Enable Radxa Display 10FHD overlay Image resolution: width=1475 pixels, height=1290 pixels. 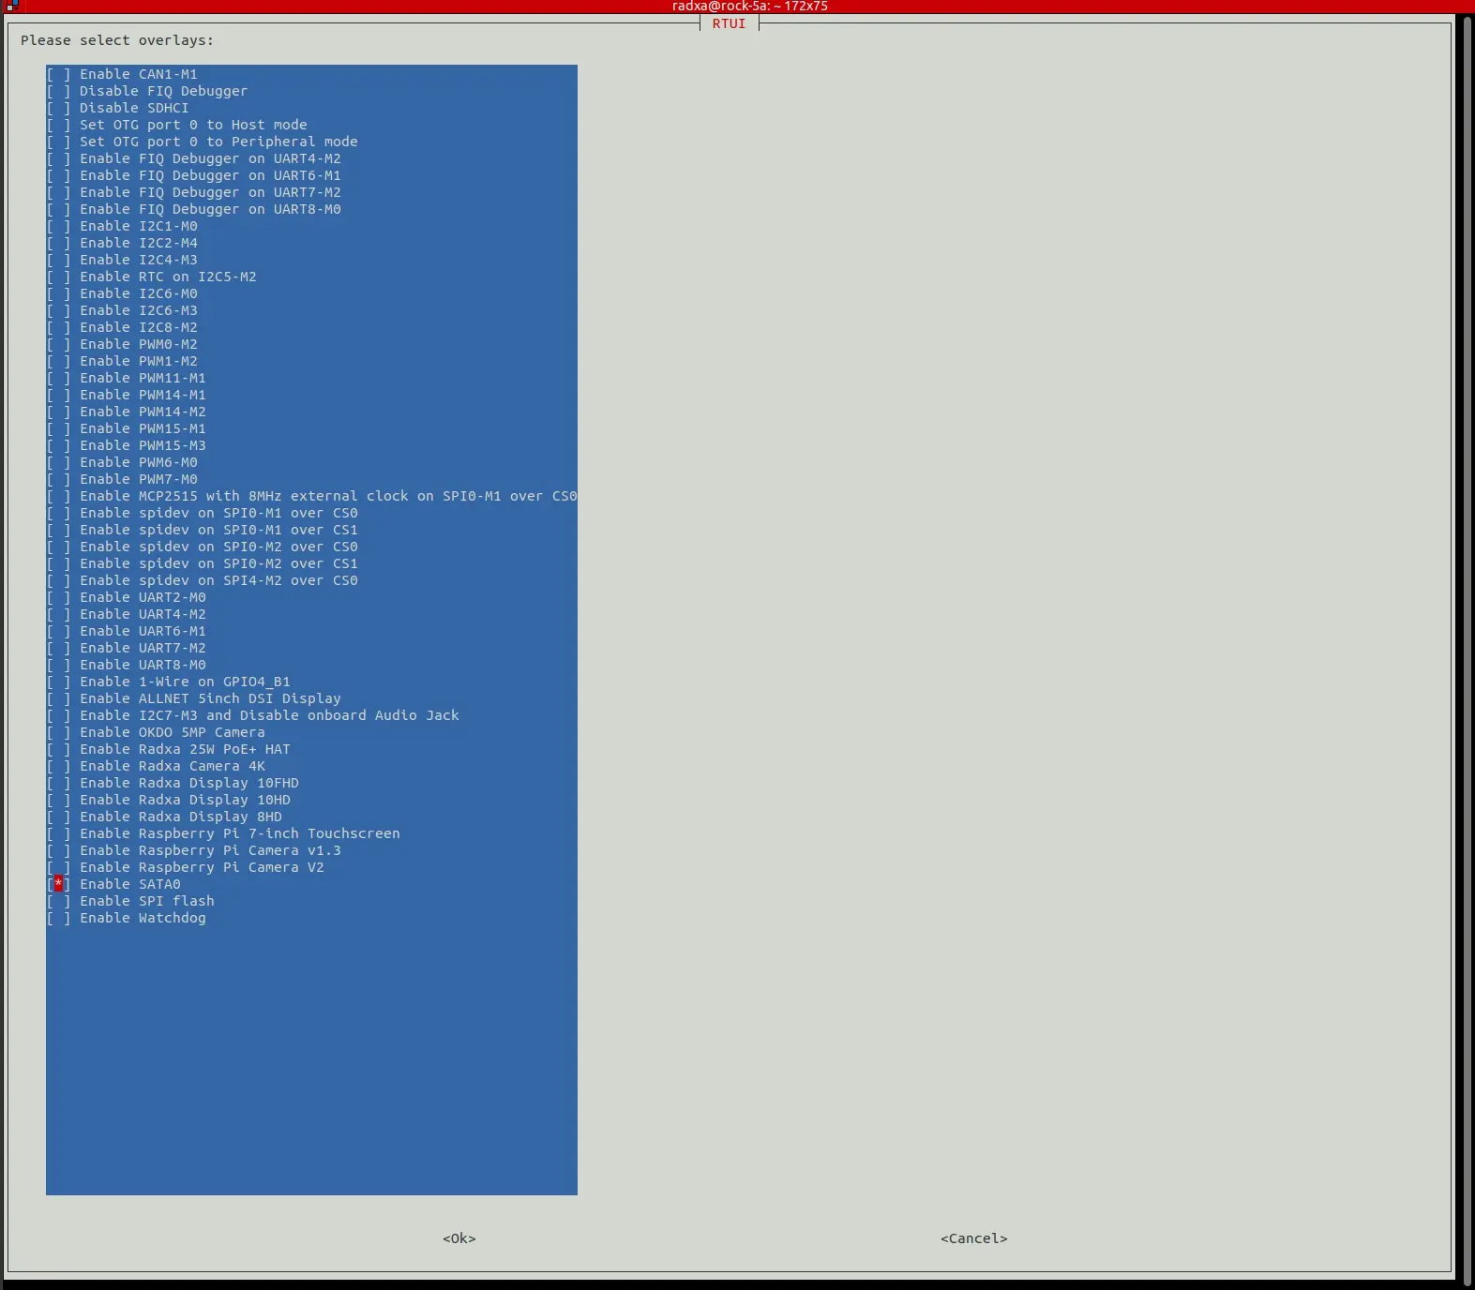tap(58, 783)
